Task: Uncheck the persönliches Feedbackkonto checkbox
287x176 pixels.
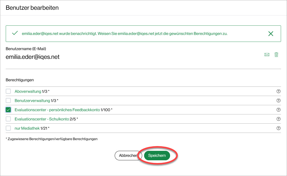Action: click(x=8, y=110)
